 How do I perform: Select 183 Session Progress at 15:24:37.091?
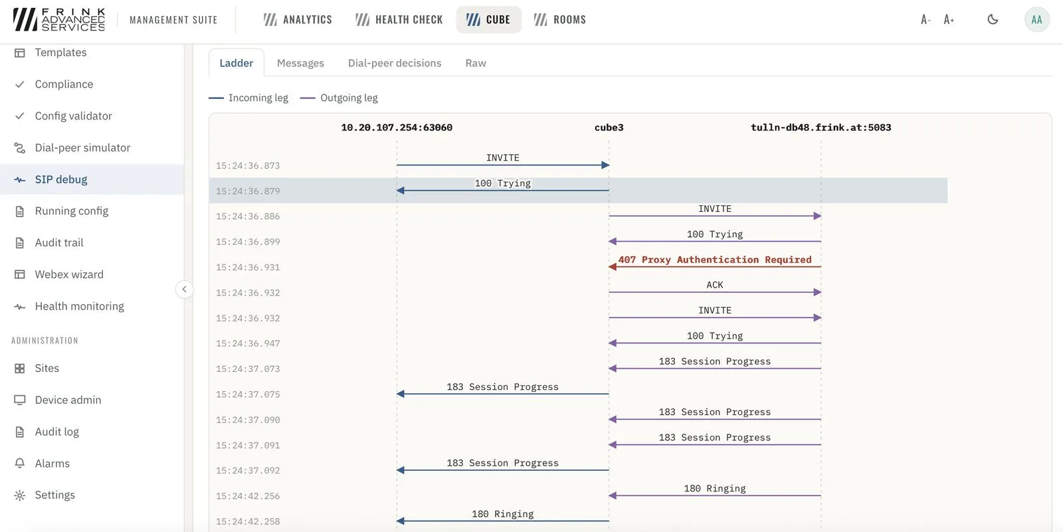pos(715,441)
